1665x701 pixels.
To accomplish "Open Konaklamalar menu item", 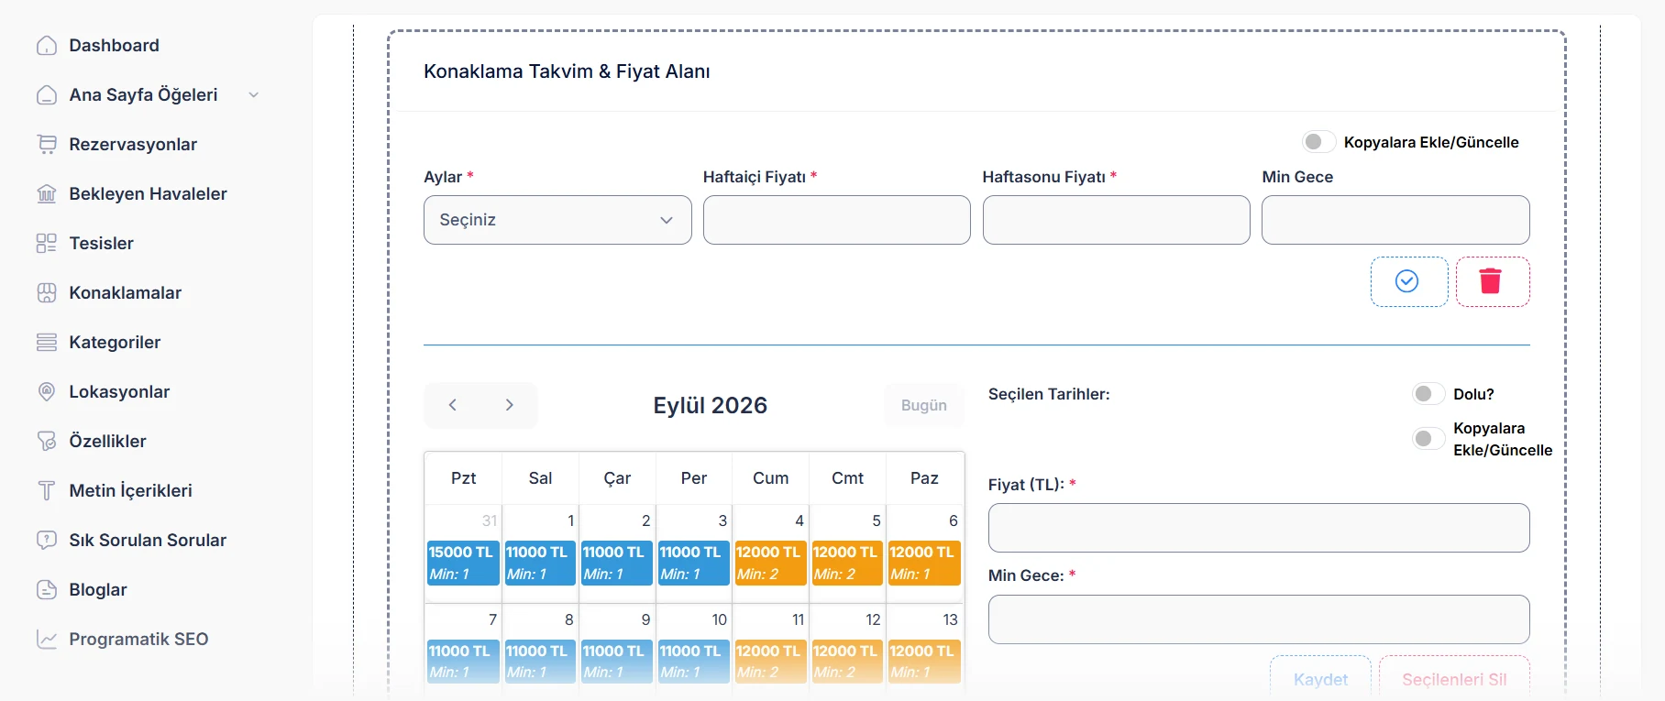I will click(x=126, y=293).
